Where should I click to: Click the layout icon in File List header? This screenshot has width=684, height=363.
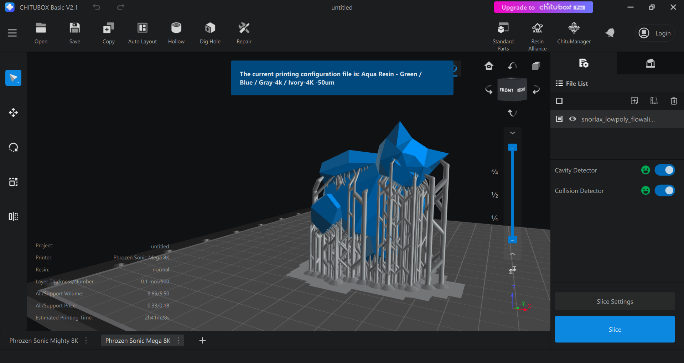[654, 101]
